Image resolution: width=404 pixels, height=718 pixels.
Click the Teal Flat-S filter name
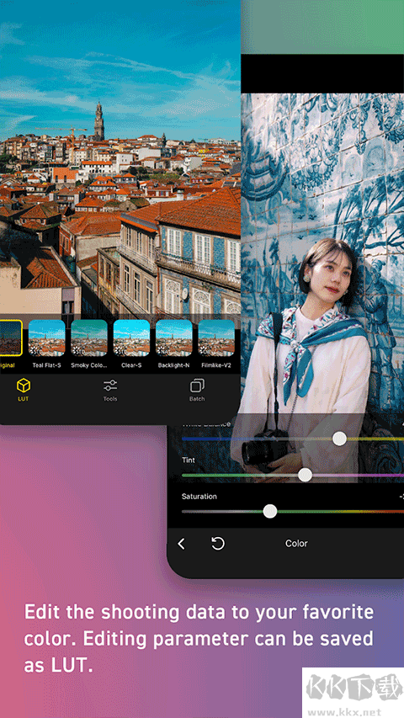point(47,365)
